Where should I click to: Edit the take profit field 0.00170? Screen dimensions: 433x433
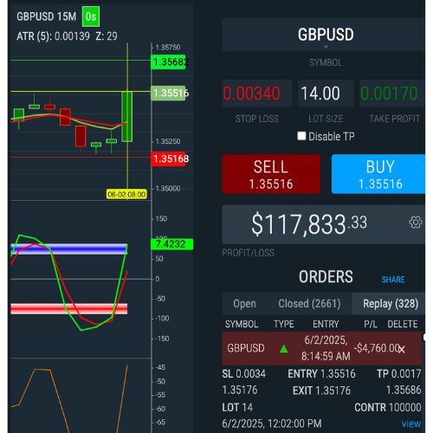point(392,94)
